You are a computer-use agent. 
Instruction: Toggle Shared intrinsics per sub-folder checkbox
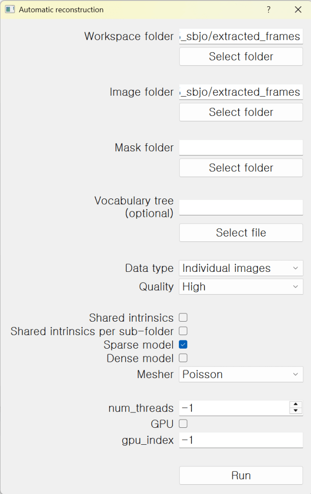tap(183, 331)
